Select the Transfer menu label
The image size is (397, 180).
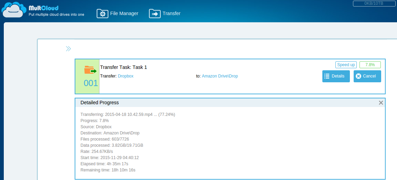coord(171,14)
